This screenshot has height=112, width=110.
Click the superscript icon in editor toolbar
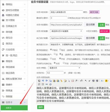point(89,81)
